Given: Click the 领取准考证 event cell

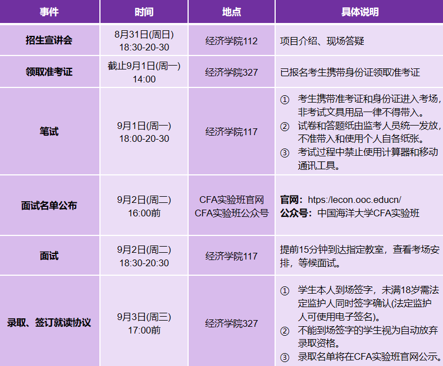Looking at the screenshot, I should 49,72.
